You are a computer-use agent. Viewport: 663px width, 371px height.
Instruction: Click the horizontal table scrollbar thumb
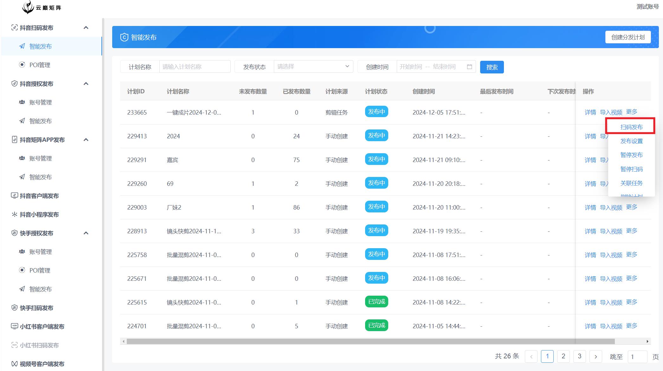click(x=370, y=341)
